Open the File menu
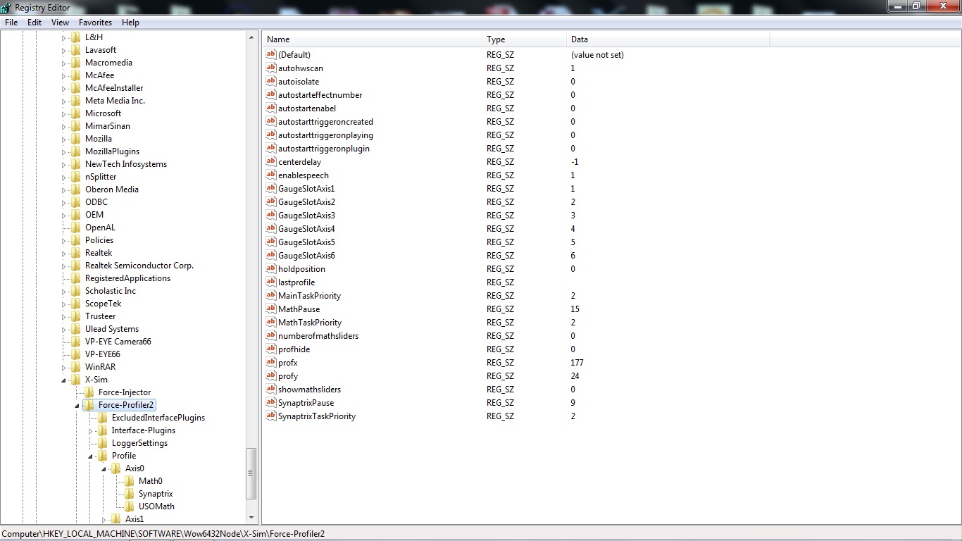The image size is (962, 541). pos(11,23)
